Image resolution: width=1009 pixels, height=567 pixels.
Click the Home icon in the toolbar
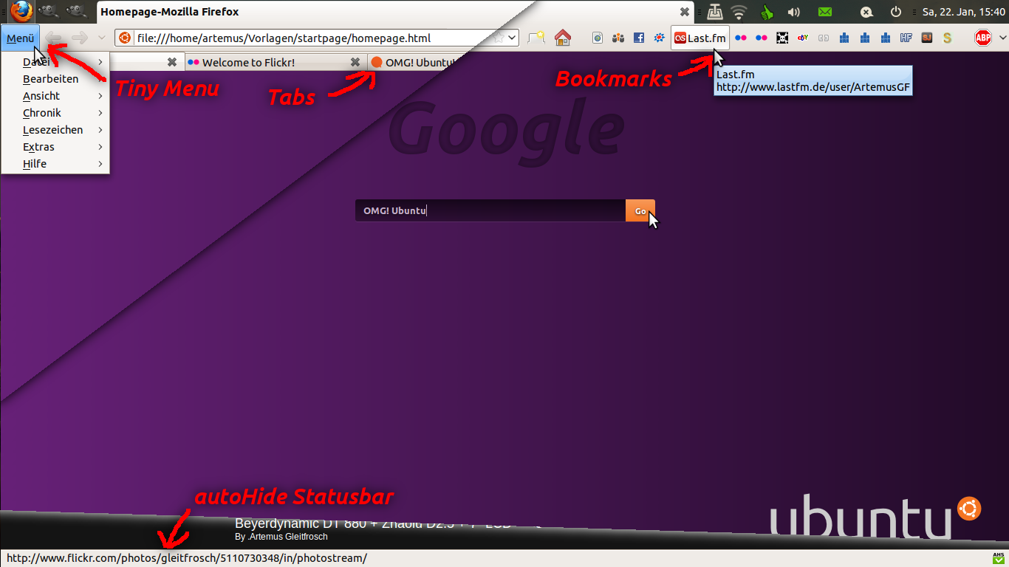563,38
